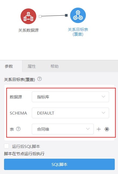Add a new table with the plus icon
Viewport: 118px width, 174px height.
[99, 129]
